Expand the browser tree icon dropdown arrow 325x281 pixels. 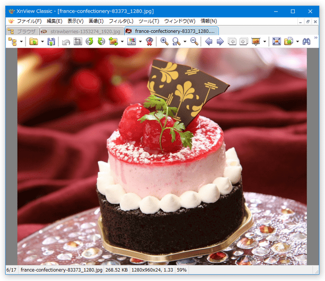point(21,42)
